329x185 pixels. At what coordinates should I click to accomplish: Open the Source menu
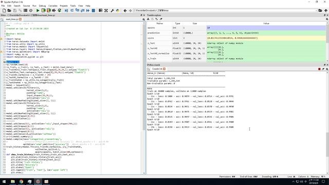pyautogui.click(x=26, y=6)
